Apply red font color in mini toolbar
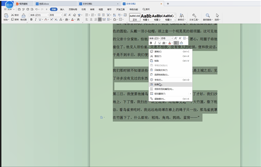 pyautogui.click(x=170, y=43)
